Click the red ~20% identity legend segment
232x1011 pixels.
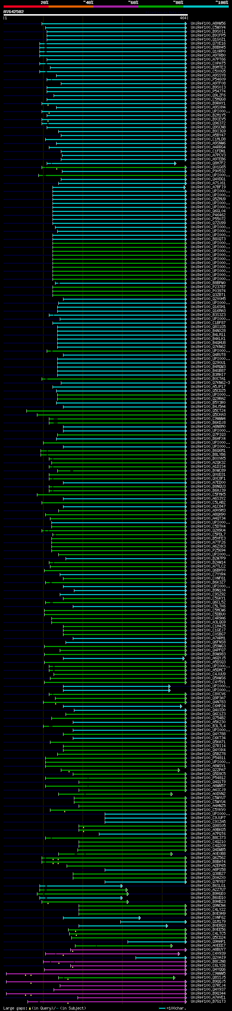pyautogui.click(x=26, y=7)
